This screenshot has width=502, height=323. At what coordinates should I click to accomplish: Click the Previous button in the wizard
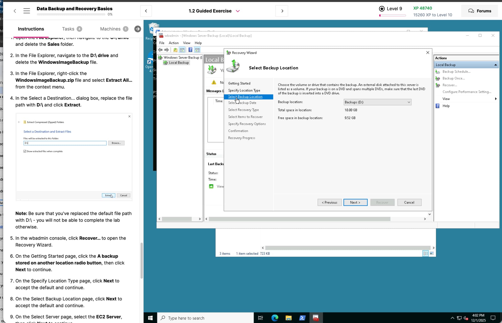pos(329,202)
